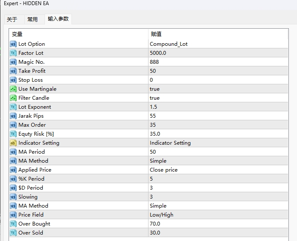Click the Magic No. row icon
The image size is (297, 241).
[x=13, y=62]
